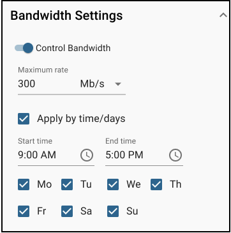Viewport: 231px width, 233px height.
Task: Click the Start time field showing 9:00 AM
Action: pyautogui.click(x=48, y=155)
